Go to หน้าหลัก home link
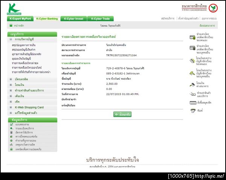This screenshot has height=180, width=226. tap(19, 26)
